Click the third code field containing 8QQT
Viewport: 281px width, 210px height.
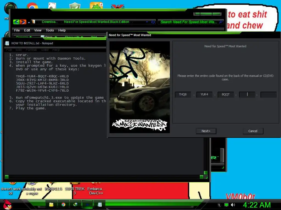(226, 94)
